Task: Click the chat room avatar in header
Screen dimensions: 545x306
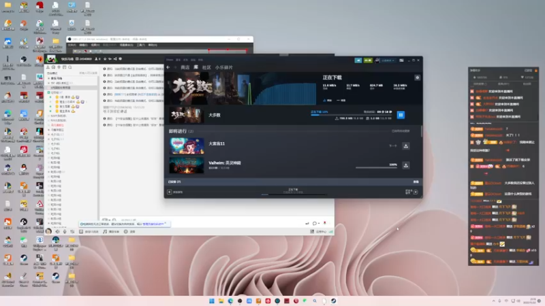Action: (x=52, y=59)
